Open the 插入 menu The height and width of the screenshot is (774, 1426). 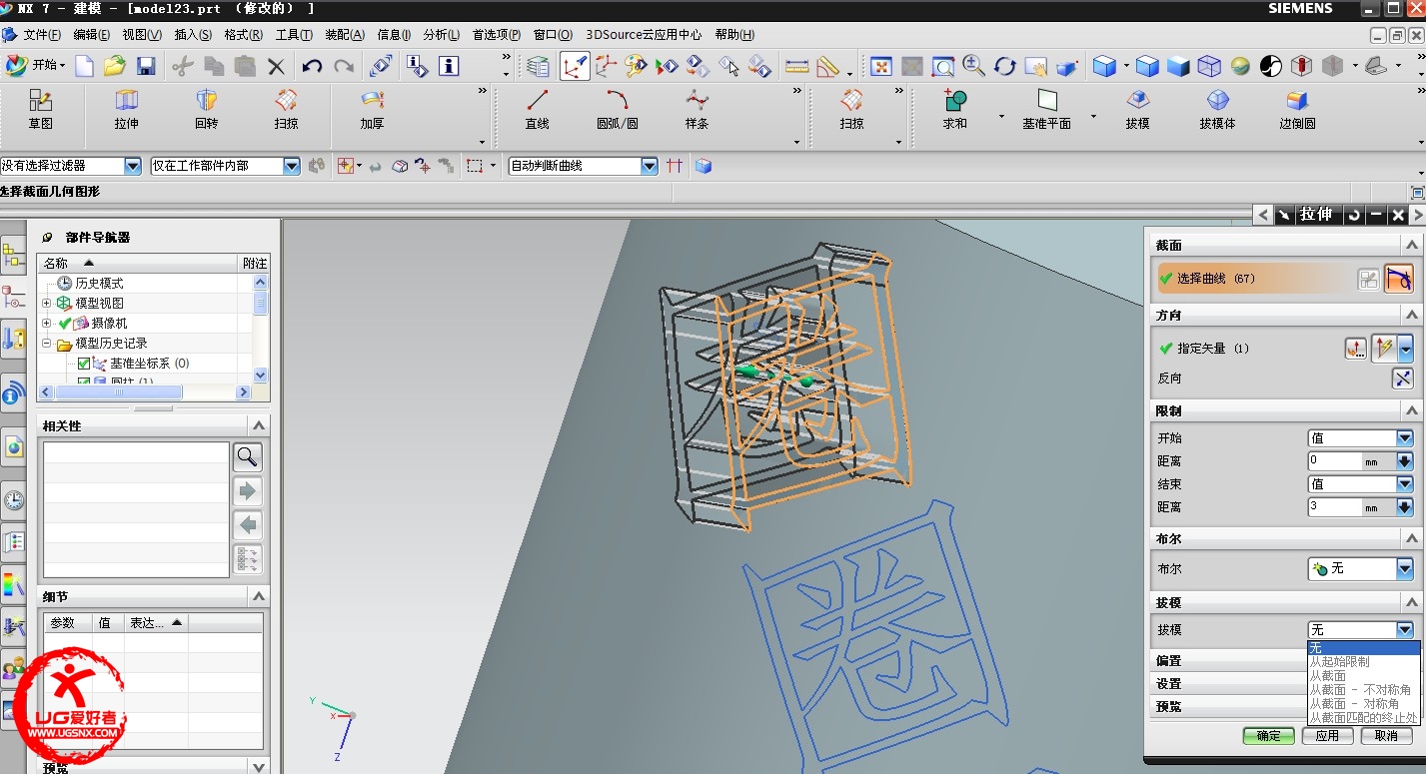193,34
